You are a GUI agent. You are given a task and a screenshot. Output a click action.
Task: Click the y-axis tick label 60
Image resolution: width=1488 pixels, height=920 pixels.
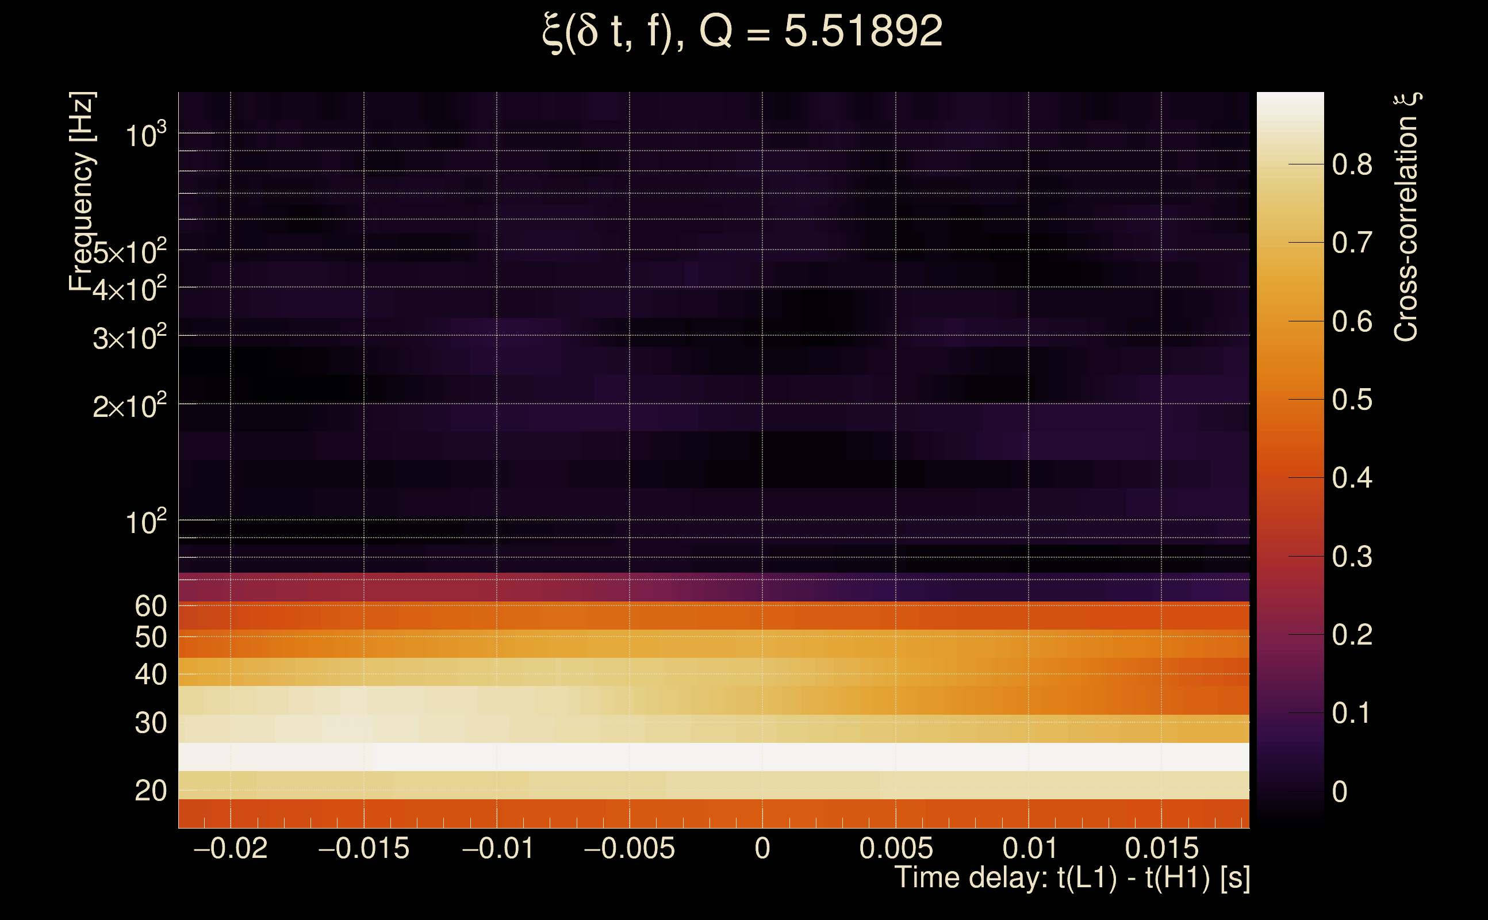point(150,607)
